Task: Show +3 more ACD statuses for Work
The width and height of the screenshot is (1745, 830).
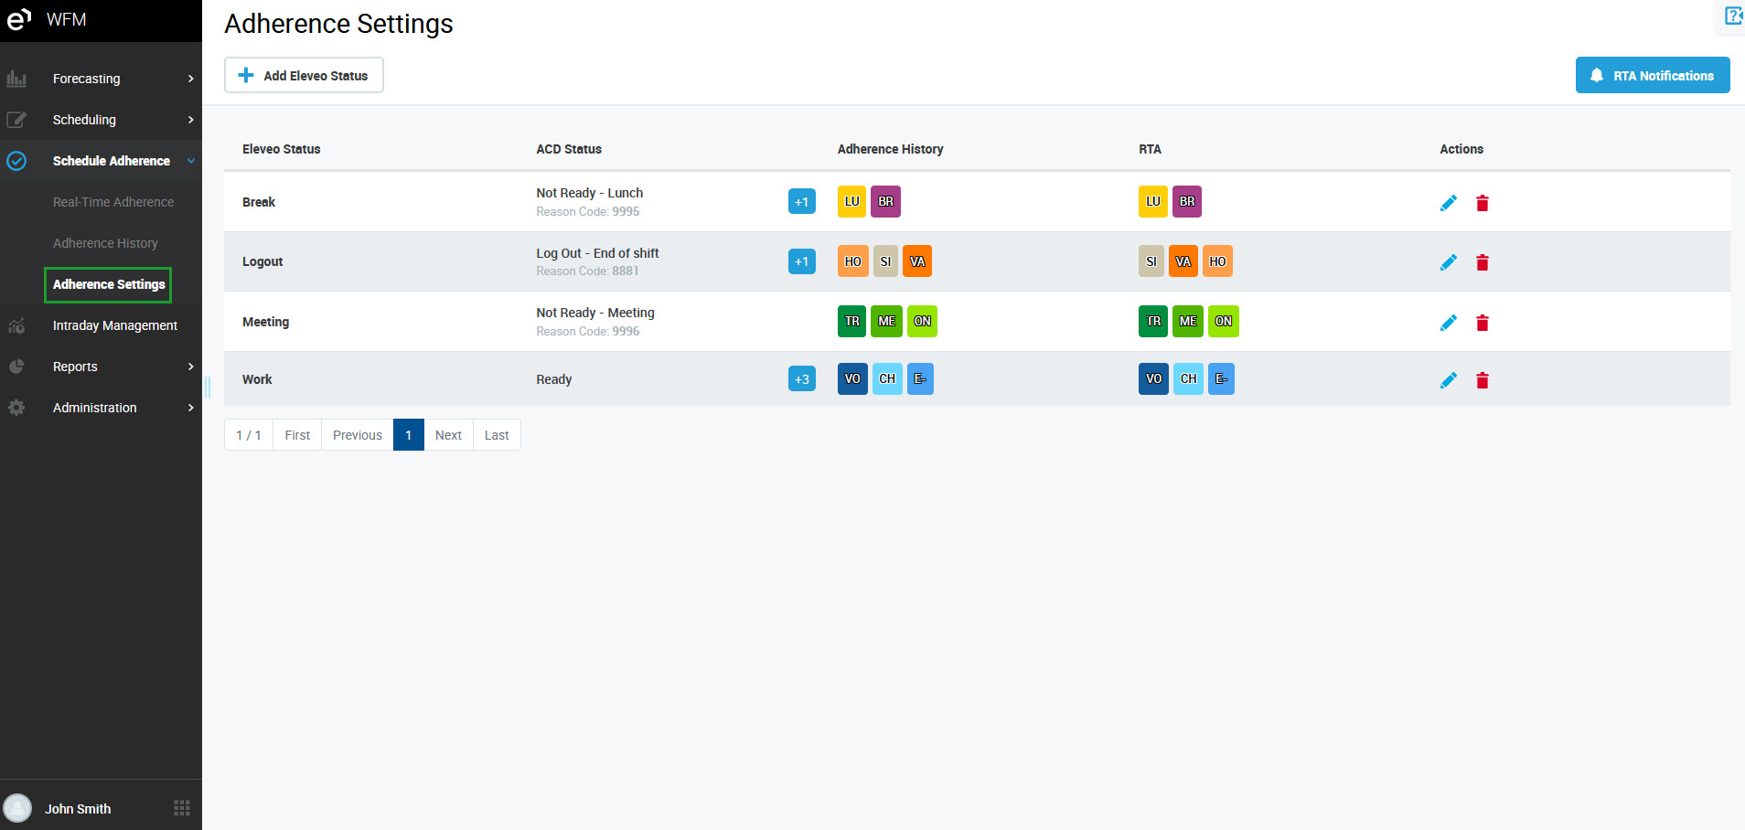Action: click(801, 379)
